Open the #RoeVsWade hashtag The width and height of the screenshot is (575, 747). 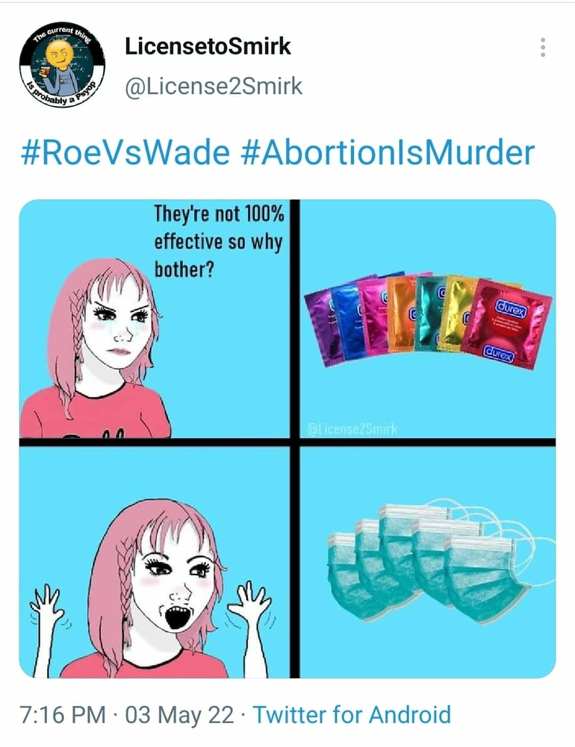point(125,152)
